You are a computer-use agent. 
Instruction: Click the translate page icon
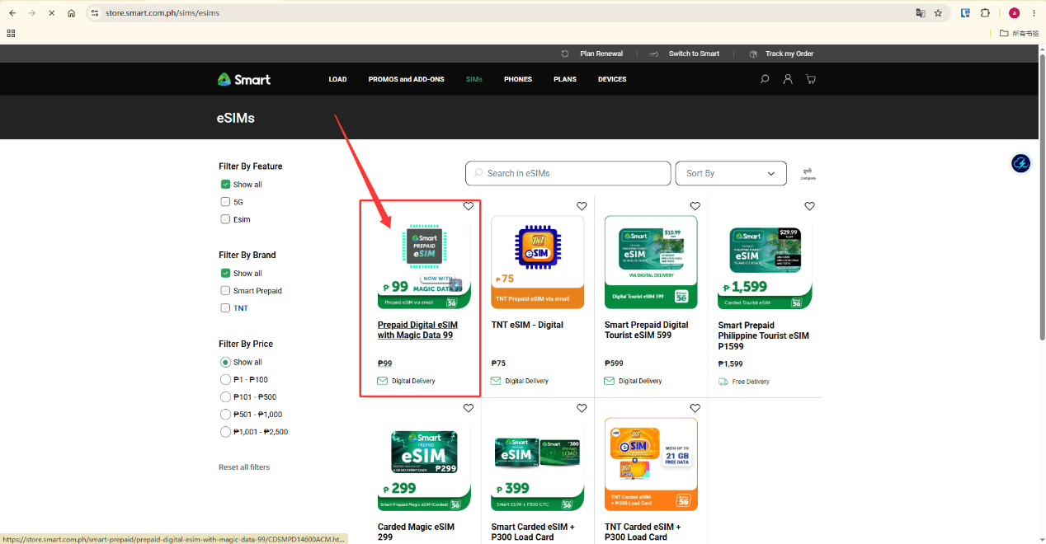point(921,13)
